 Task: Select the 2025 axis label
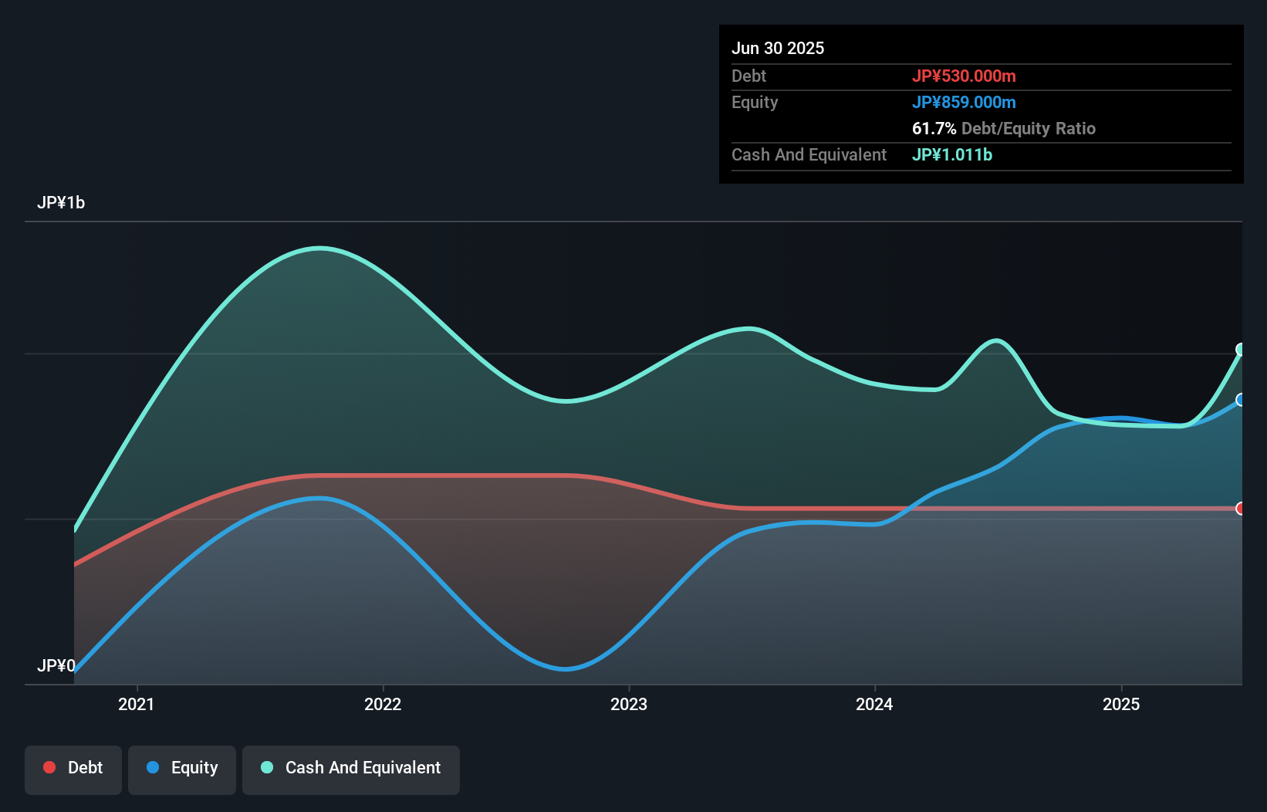point(1123,704)
